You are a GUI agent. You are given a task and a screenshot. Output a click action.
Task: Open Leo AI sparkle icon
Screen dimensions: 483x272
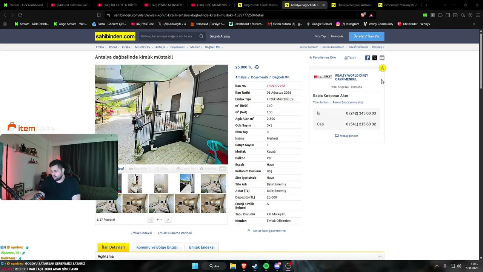463,15
